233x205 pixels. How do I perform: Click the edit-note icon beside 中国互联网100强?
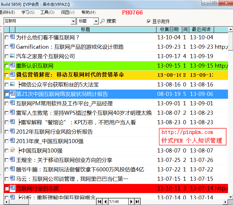tap(12, 150)
